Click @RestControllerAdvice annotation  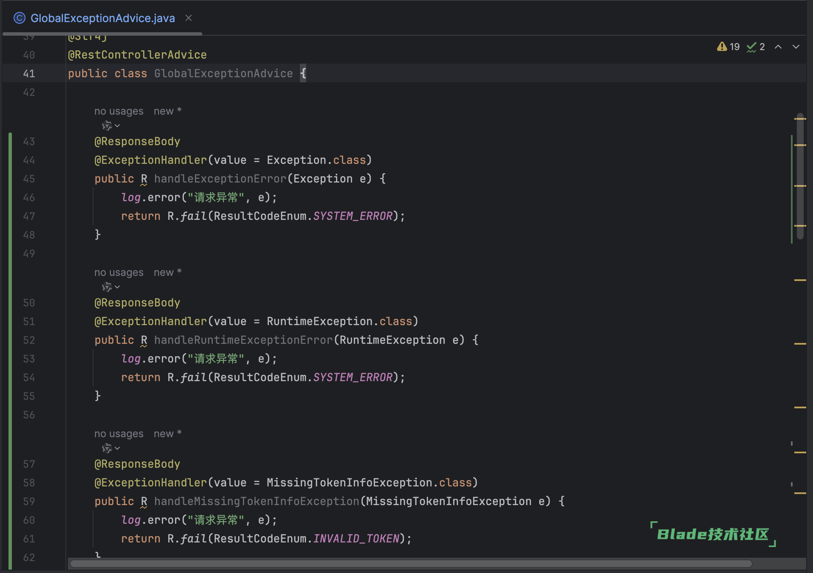point(137,55)
